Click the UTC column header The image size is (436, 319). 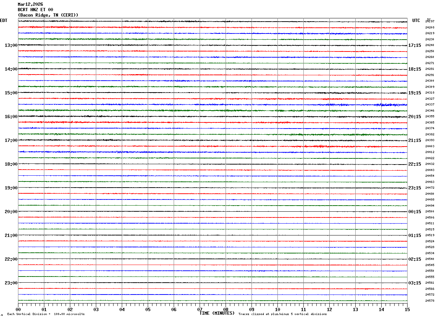click(x=416, y=21)
